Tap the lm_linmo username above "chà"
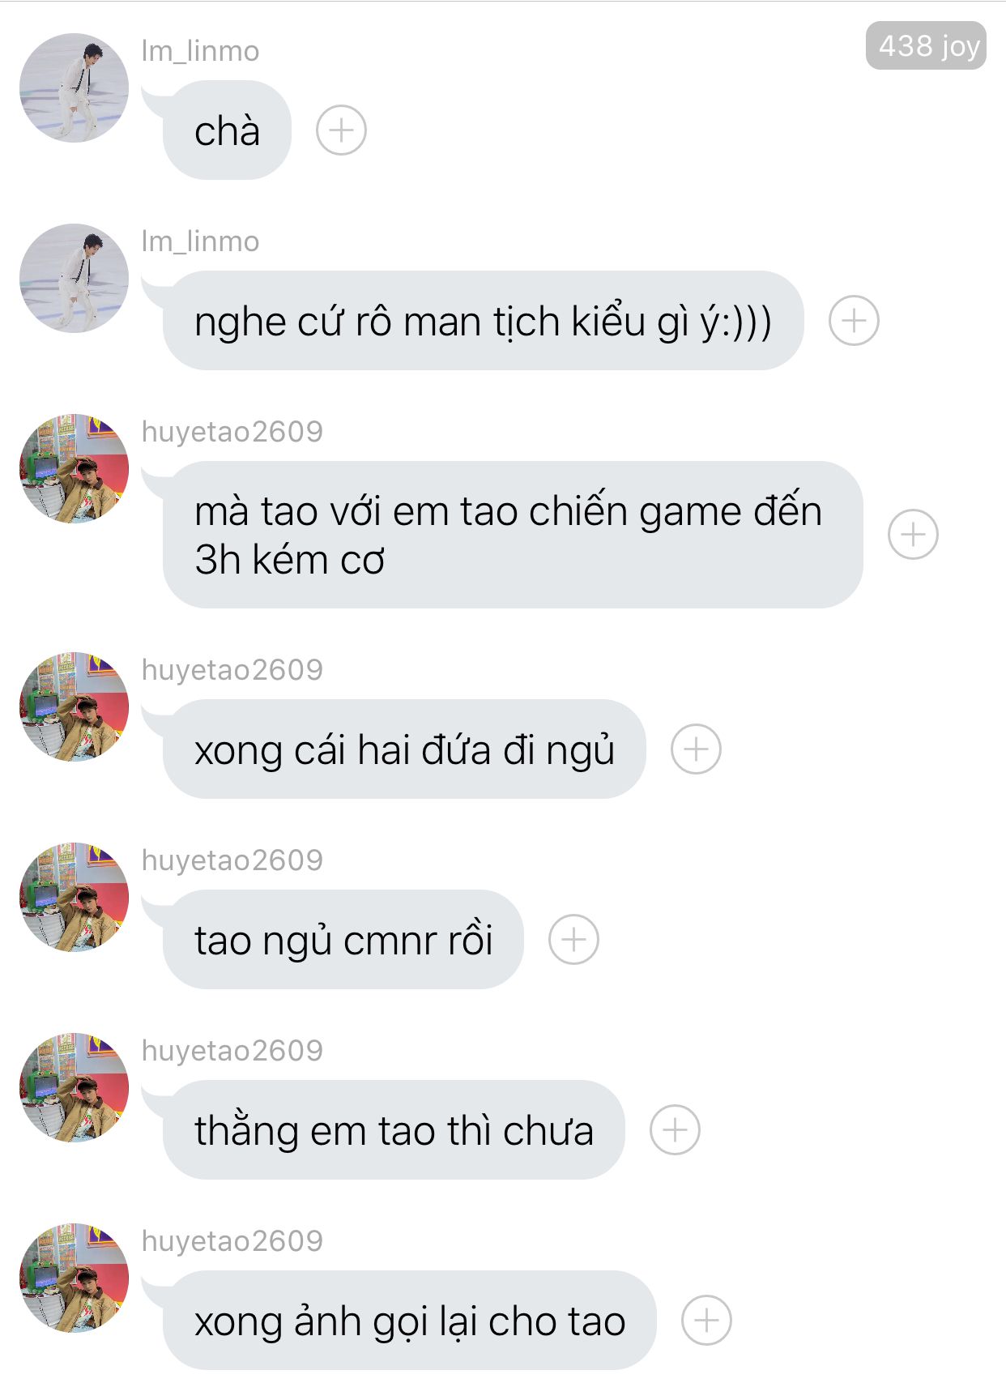The height and width of the screenshot is (1400, 1006). click(200, 51)
